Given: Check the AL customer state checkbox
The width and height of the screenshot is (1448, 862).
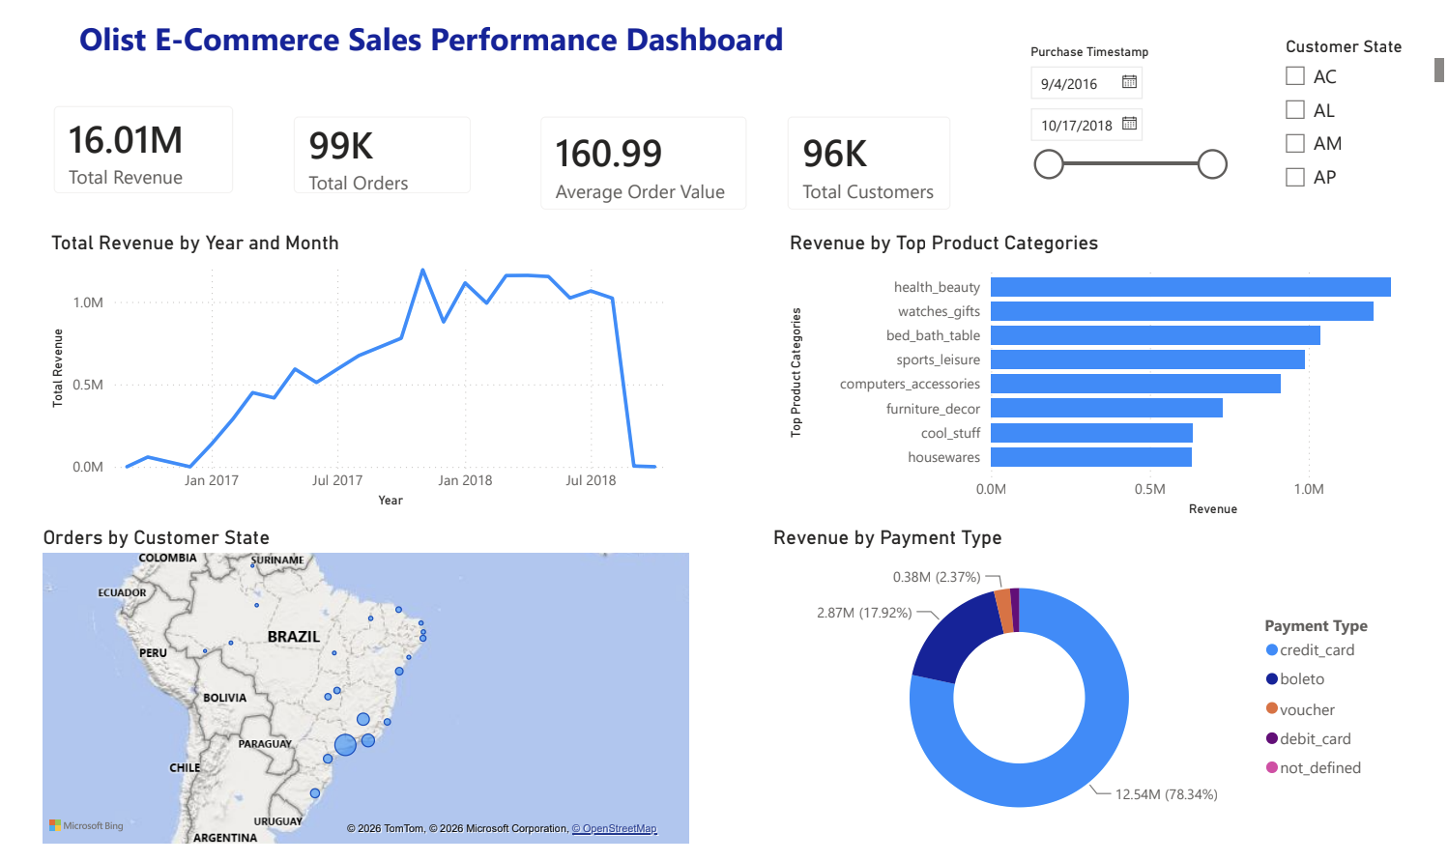Looking at the screenshot, I should [1295, 110].
